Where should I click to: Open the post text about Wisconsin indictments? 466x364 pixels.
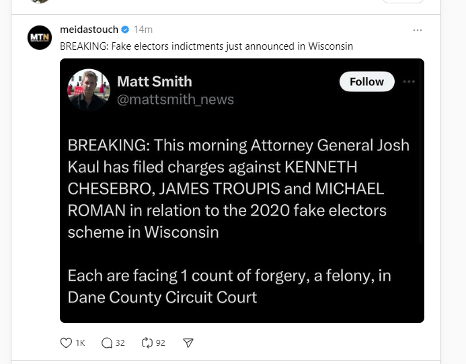coord(206,46)
